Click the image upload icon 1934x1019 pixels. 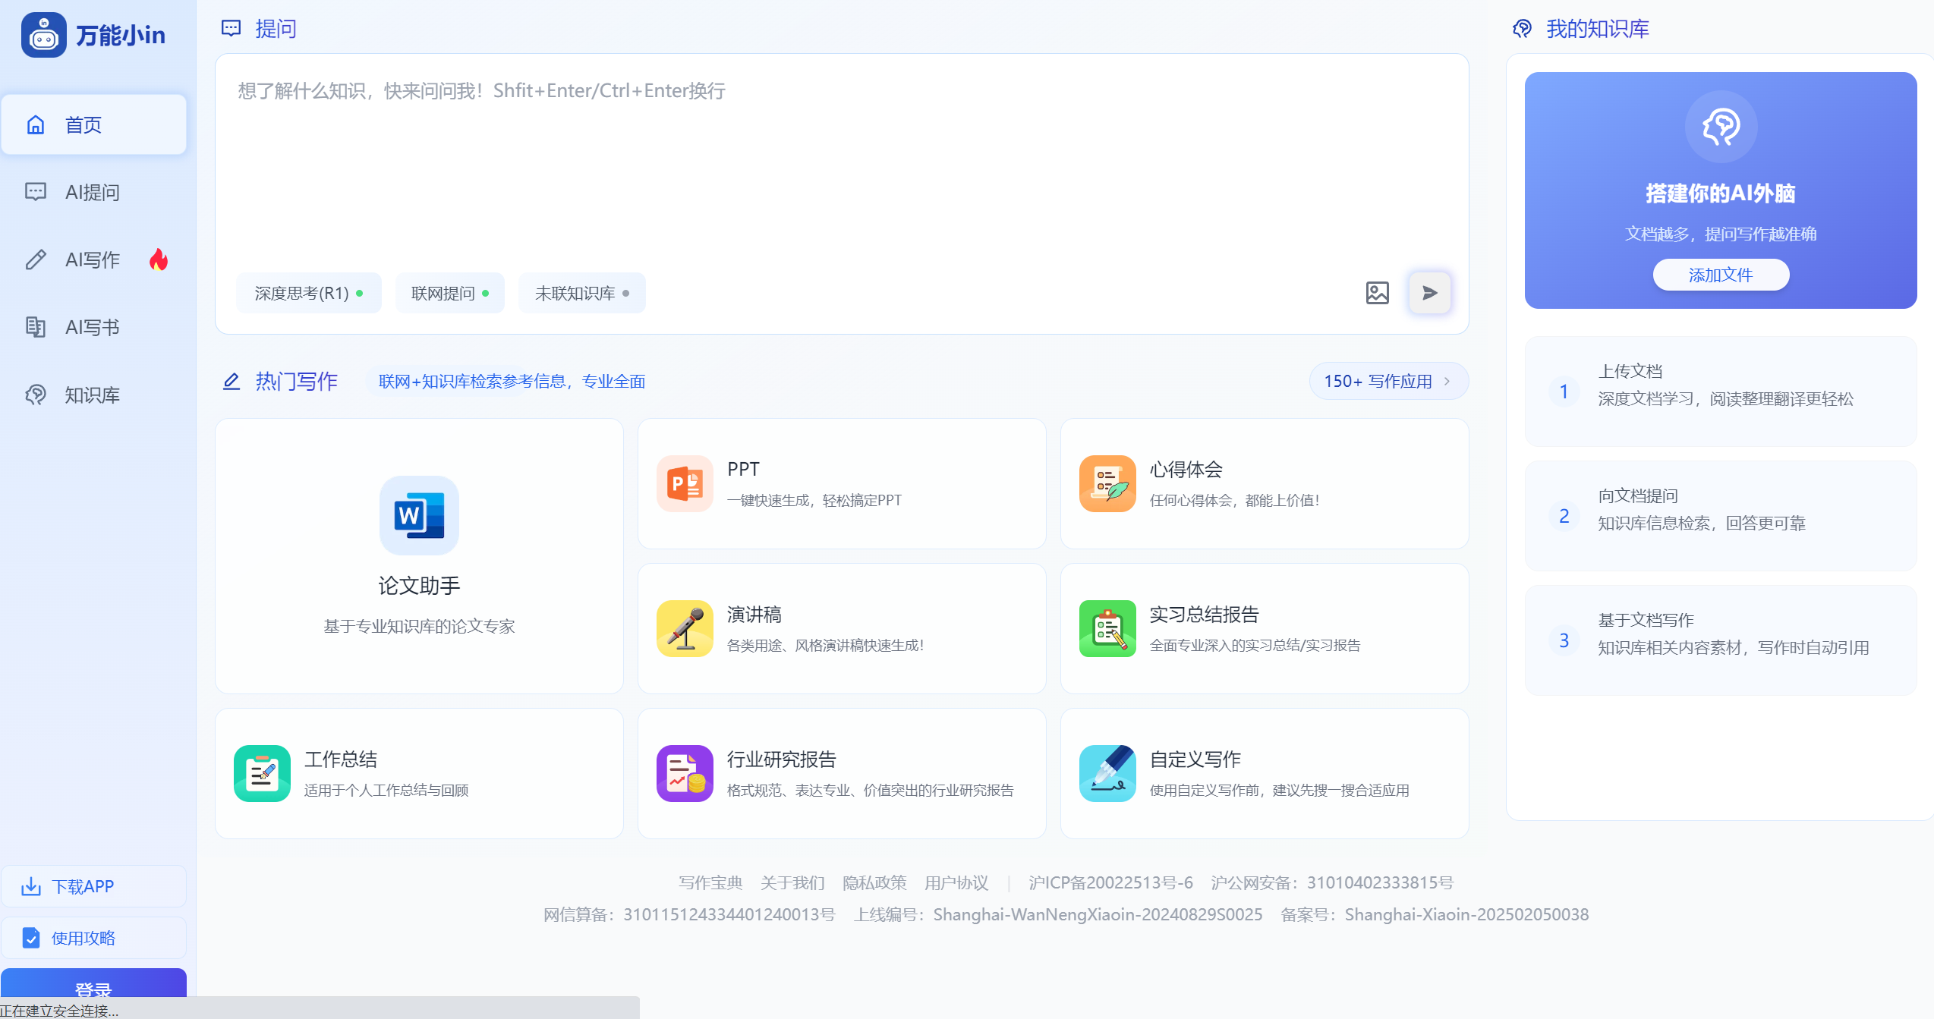click(x=1377, y=293)
